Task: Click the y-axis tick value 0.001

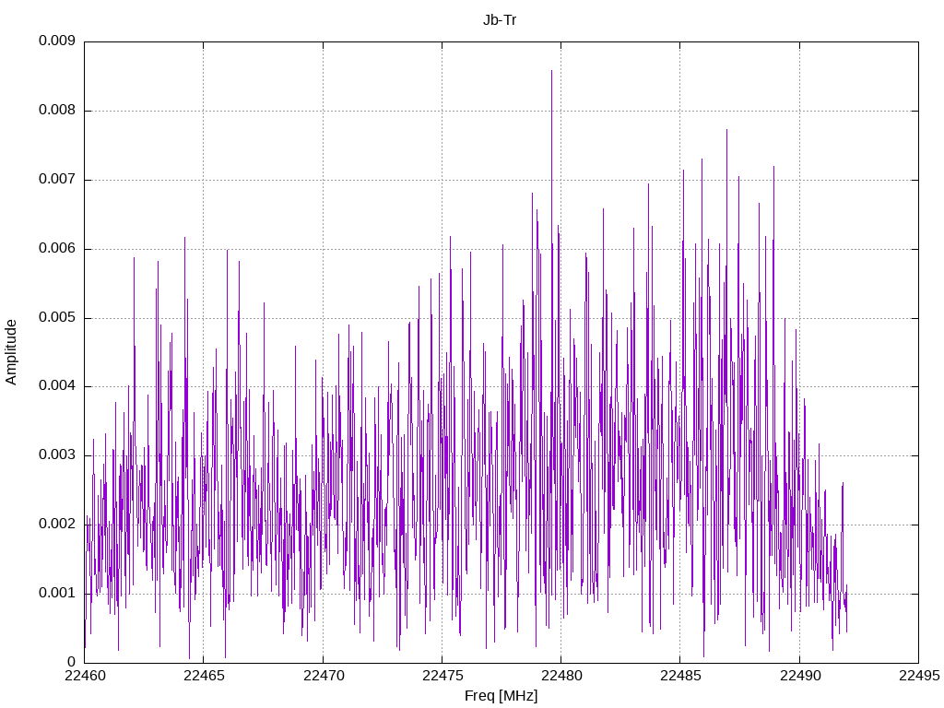Action: click(x=57, y=593)
